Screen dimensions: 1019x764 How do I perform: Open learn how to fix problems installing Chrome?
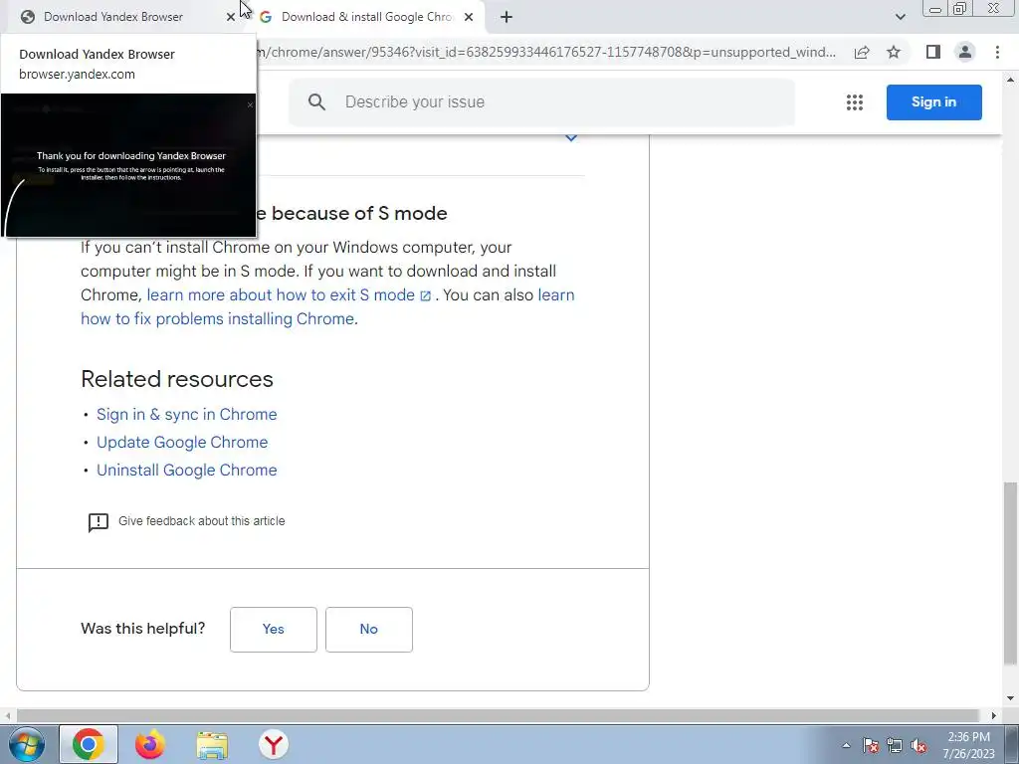(328, 306)
